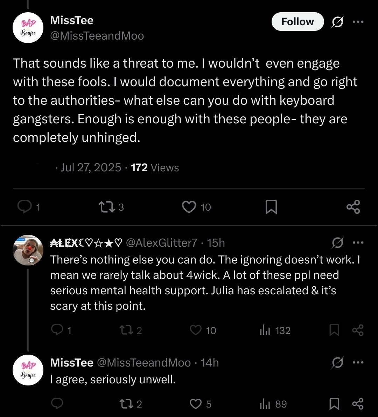Click the Follow button for MissTee
This screenshot has width=378, height=417.
(297, 22)
